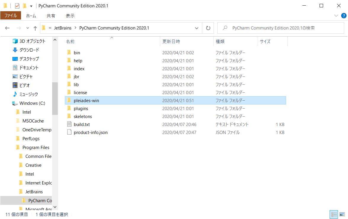This screenshot has height=219, width=348.
Task: Open the quick access toolbar customize dropdown
Action: click(31, 6)
